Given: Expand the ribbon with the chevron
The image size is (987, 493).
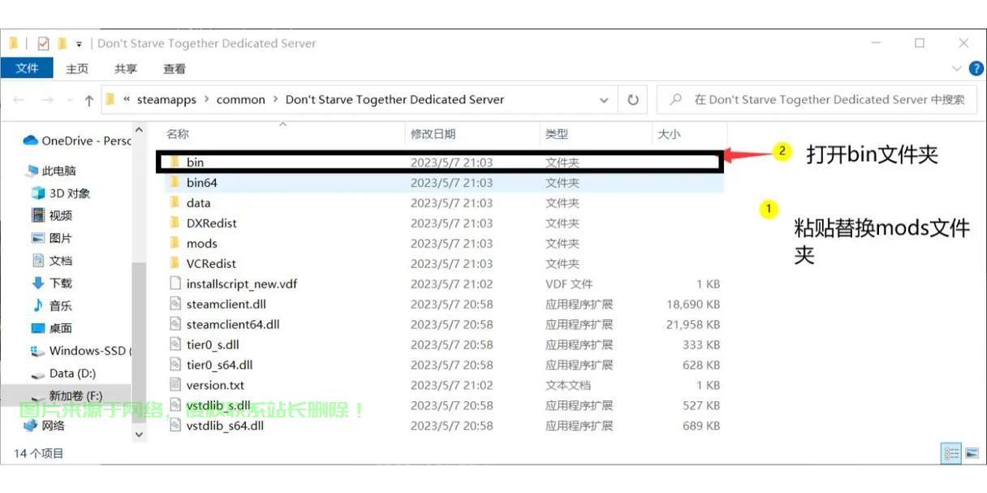Looking at the screenshot, I should 955,69.
